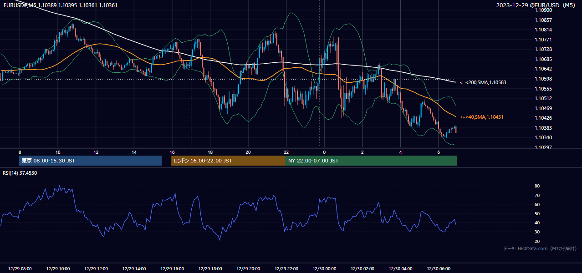Click hour label 8 under price chart

[x=20, y=152]
